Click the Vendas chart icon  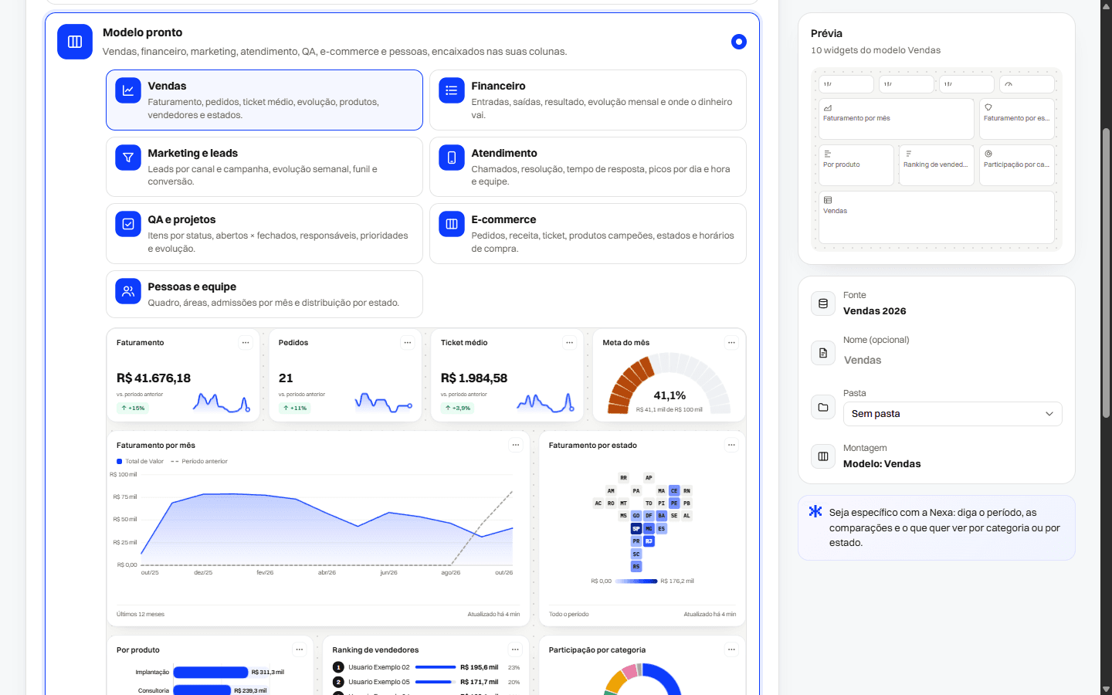(x=128, y=90)
